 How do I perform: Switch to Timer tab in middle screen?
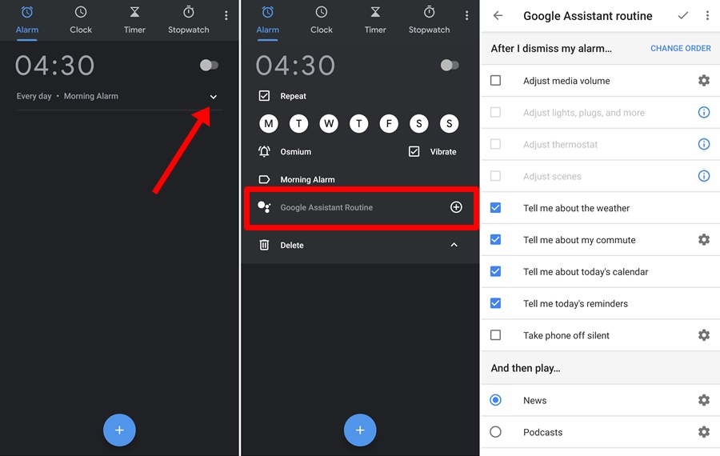click(x=375, y=21)
